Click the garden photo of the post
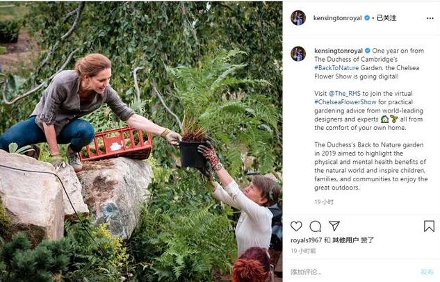Viewport: 440px width, 282px height. pyautogui.click(x=141, y=141)
